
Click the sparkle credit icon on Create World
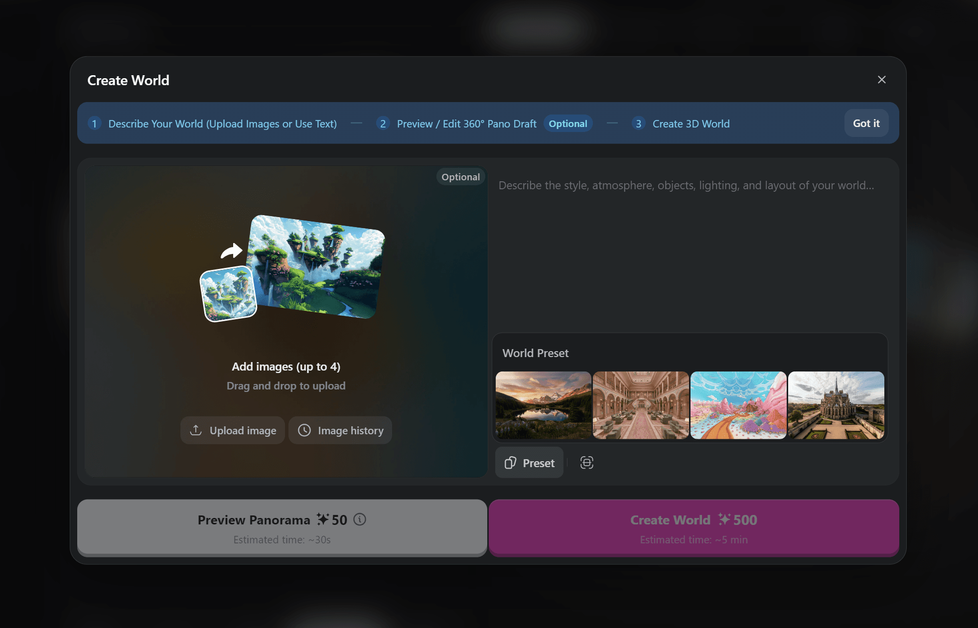(724, 519)
